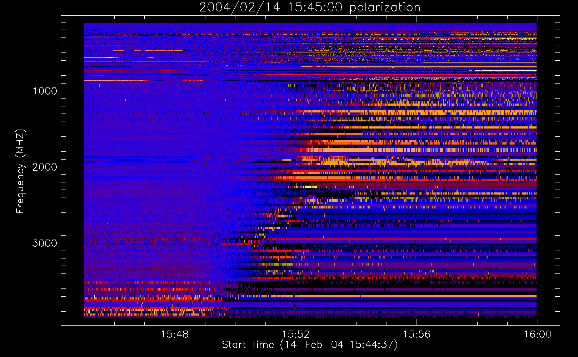The image size is (578, 357).
Task: Click the 15:48 time tick label
Action: 175,335
